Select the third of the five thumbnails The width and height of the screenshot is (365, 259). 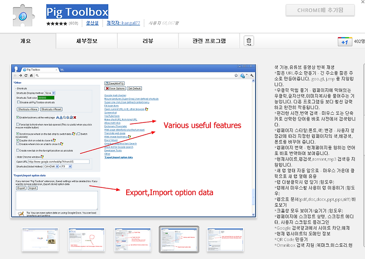click(x=133, y=239)
